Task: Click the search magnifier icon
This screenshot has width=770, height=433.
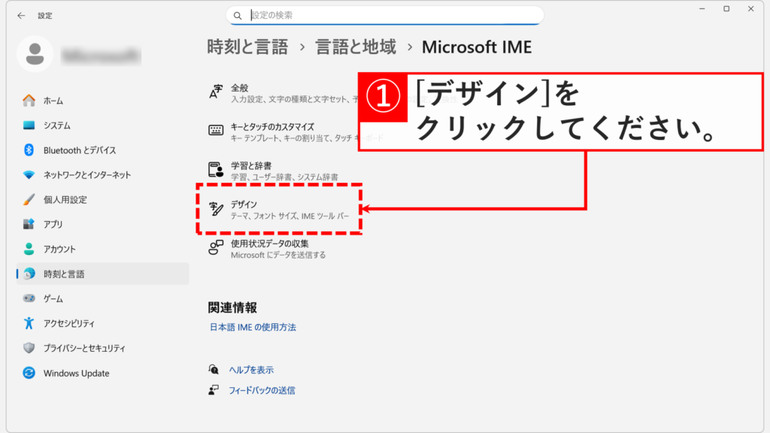Action: 238,16
